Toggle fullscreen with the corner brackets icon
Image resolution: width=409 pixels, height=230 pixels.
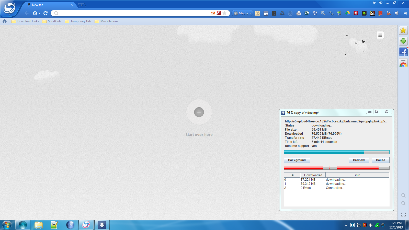[x=403, y=215]
